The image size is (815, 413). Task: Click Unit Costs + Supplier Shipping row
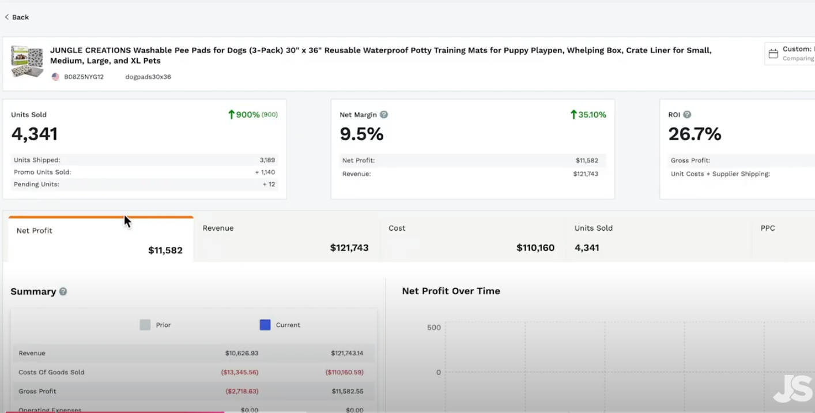[x=742, y=174]
